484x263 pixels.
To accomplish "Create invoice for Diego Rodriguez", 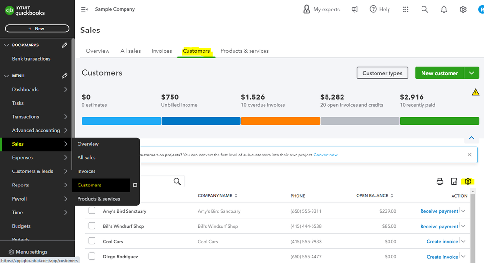I will point(442,257).
